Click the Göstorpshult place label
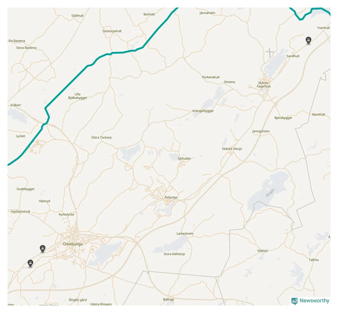The width and height of the screenshot is (338, 313). coord(112,31)
